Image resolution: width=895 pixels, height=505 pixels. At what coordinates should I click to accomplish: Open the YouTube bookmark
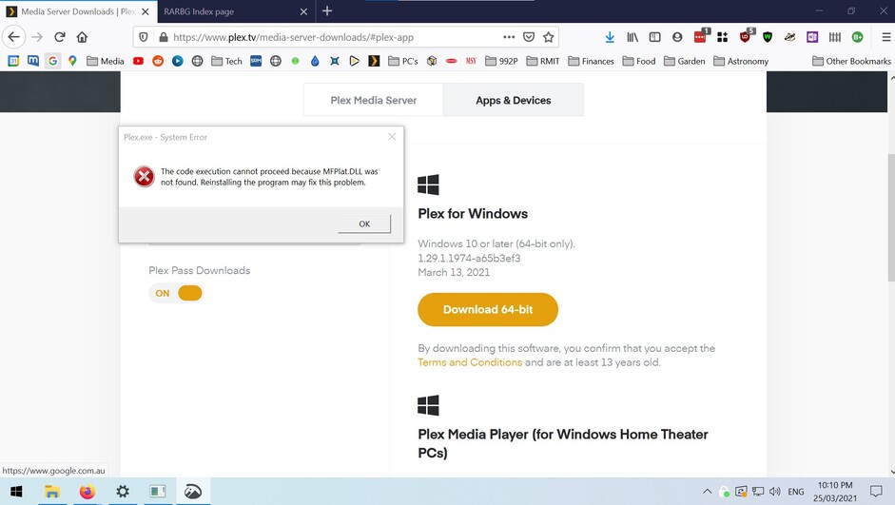coord(138,61)
